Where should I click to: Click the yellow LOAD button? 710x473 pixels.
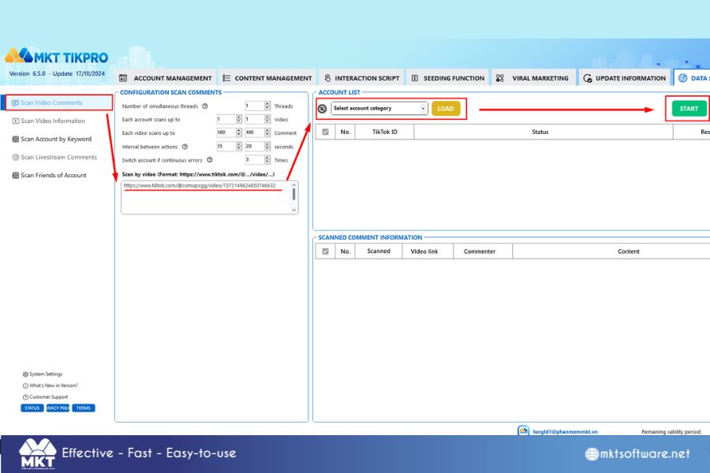click(446, 109)
